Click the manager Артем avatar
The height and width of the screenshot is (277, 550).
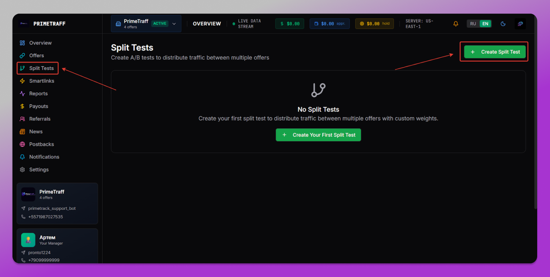pyautogui.click(x=28, y=240)
